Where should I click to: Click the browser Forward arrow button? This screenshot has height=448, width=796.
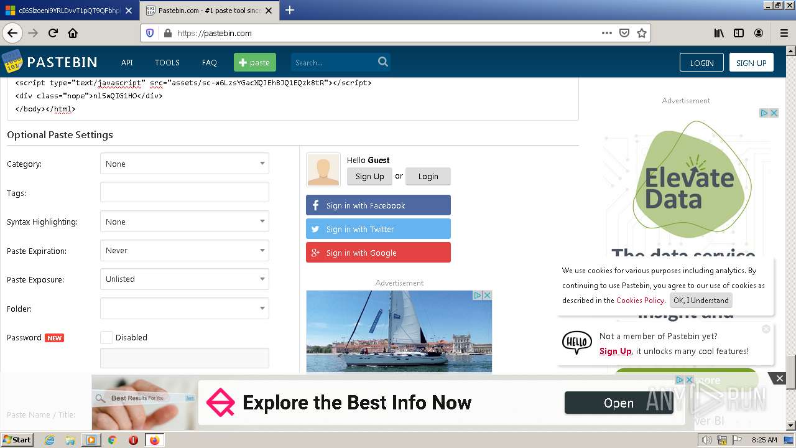pyautogui.click(x=33, y=33)
